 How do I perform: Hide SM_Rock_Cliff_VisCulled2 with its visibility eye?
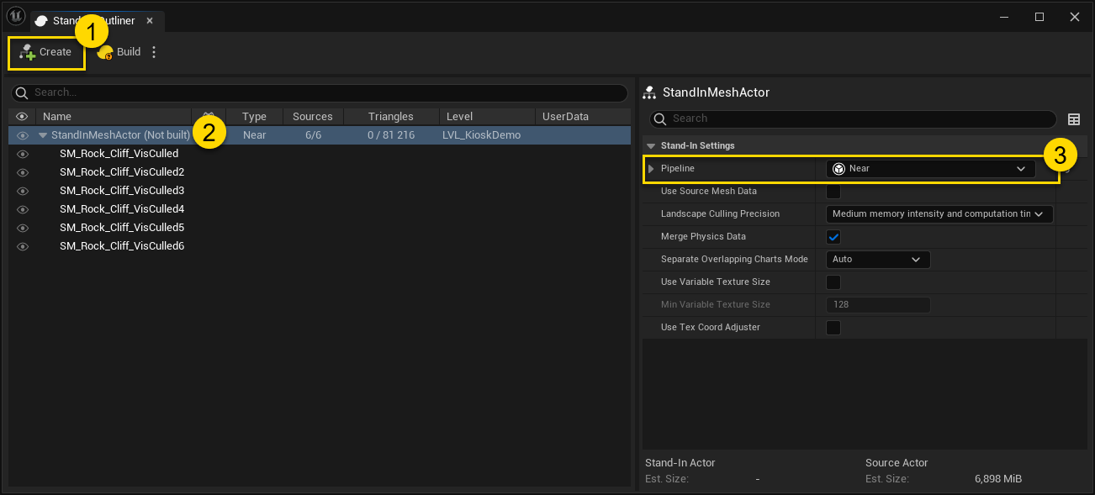click(x=22, y=171)
